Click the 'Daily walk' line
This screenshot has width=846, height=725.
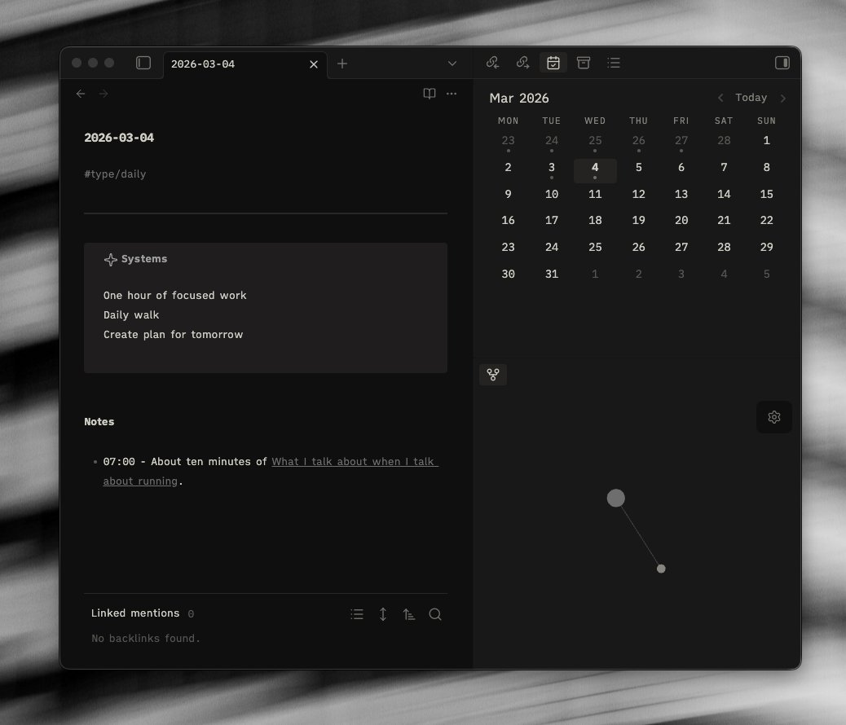click(x=131, y=315)
